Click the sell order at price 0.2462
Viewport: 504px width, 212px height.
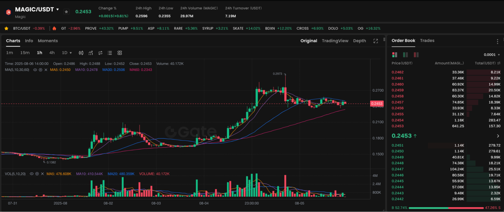[446, 72]
